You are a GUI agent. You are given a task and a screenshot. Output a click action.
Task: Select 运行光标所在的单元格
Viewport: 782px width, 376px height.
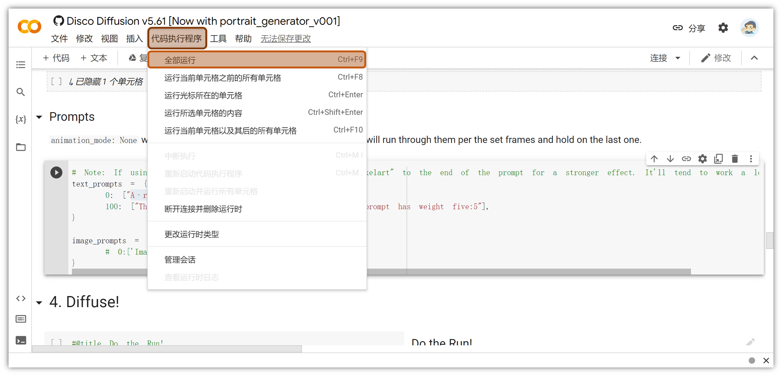(x=257, y=95)
